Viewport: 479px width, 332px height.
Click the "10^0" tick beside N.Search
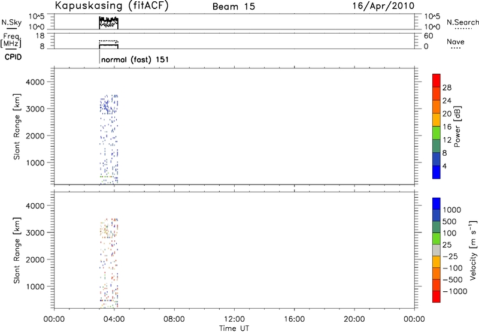pos(432,27)
